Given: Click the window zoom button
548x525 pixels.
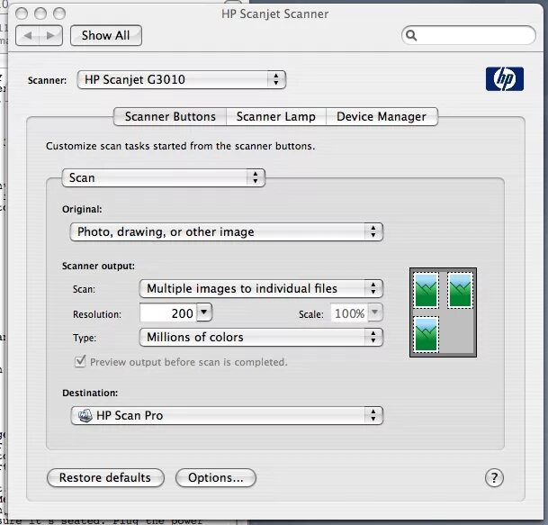Looking at the screenshot, I should (x=59, y=14).
